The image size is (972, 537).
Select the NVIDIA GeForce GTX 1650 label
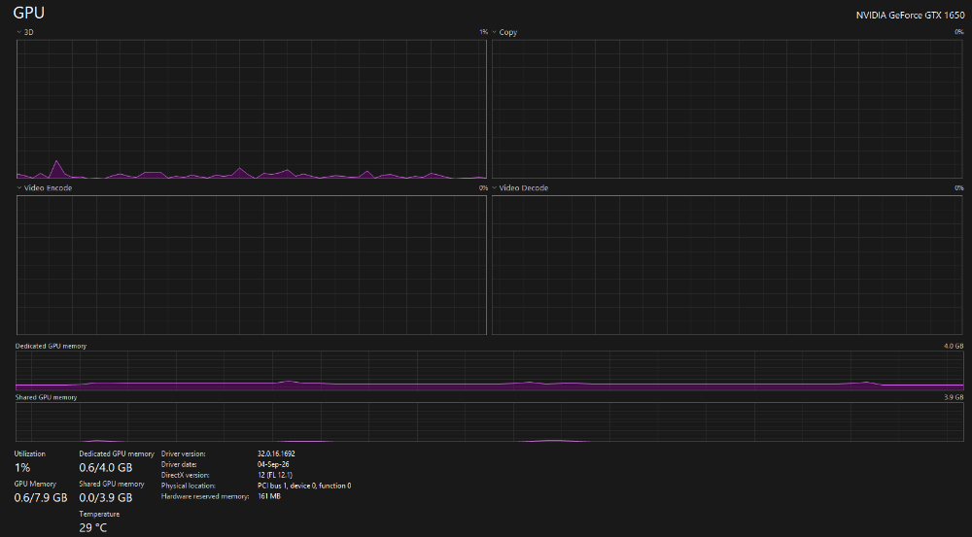[x=910, y=15]
